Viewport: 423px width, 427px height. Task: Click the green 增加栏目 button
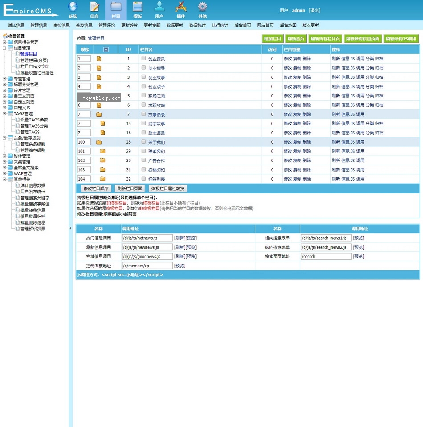click(x=273, y=39)
